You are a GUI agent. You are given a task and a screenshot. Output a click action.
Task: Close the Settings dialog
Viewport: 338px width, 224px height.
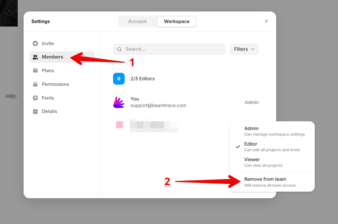coord(266,21)
